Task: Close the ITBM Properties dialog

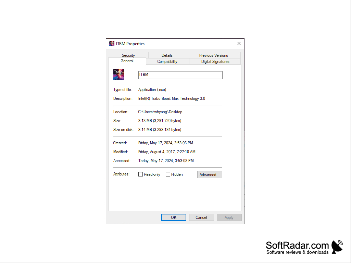Action: tap(239, 43)
